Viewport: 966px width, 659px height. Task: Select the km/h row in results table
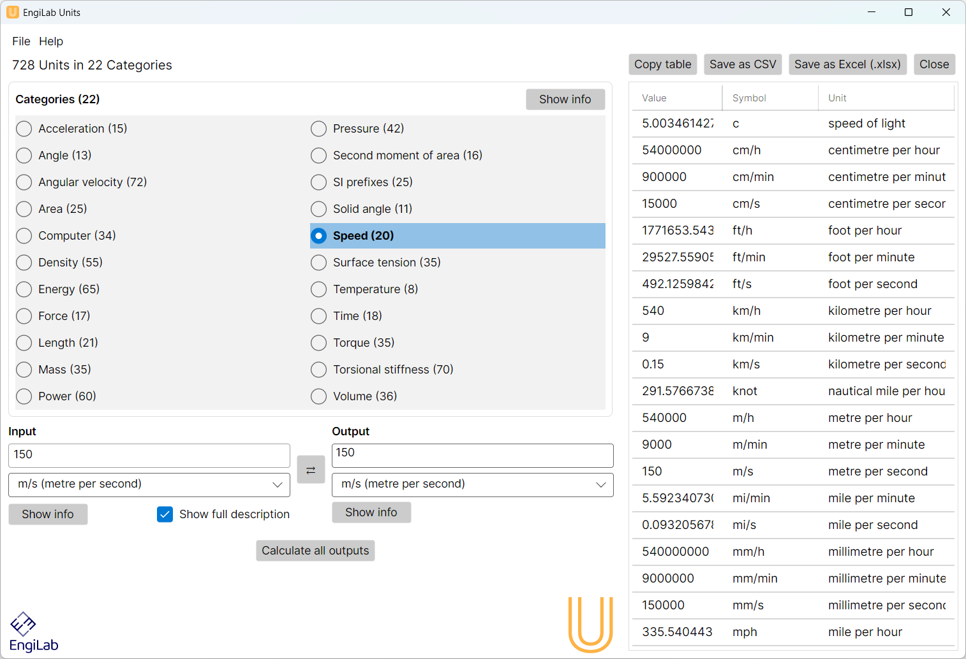click(x=791, y=311)
